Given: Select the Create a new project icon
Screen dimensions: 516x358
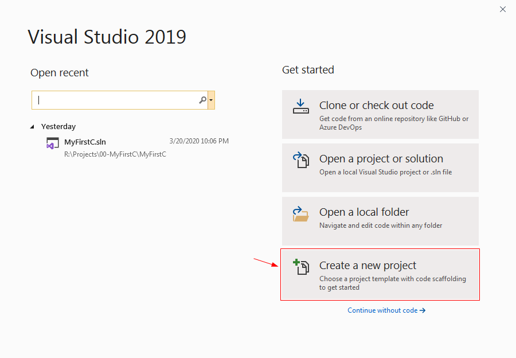Looking at the screenshot, I should click(x=302, y=266).
